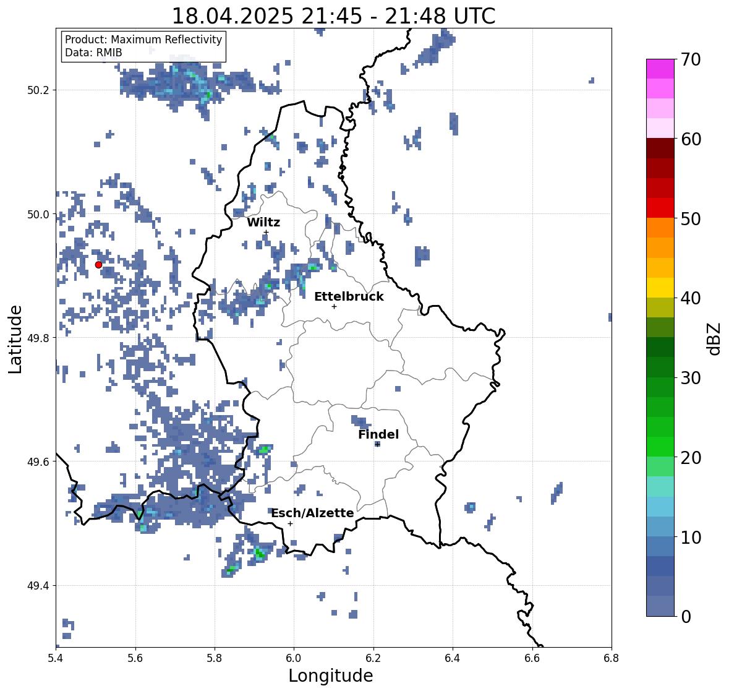Click the plus marker under Ettelbruck

click(334, 306)
